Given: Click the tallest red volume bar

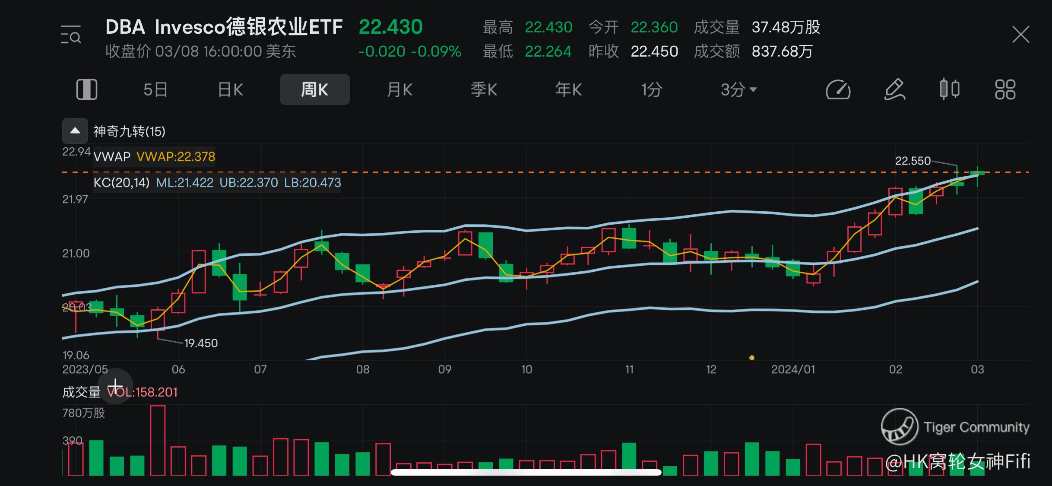Looking at the screenshot, I should tap(158, 440).
